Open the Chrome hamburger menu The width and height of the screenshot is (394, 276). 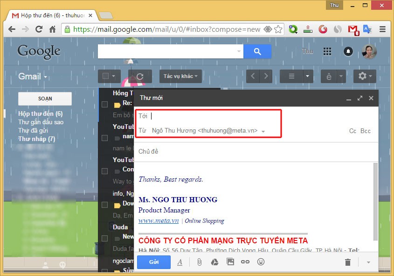[x=382, y=29]
